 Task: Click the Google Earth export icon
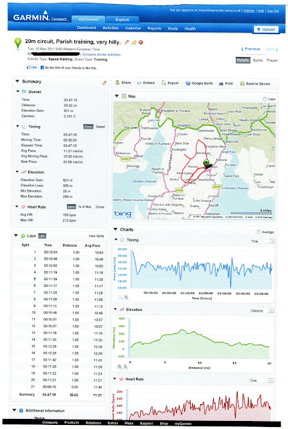click(x=188, y=83)
